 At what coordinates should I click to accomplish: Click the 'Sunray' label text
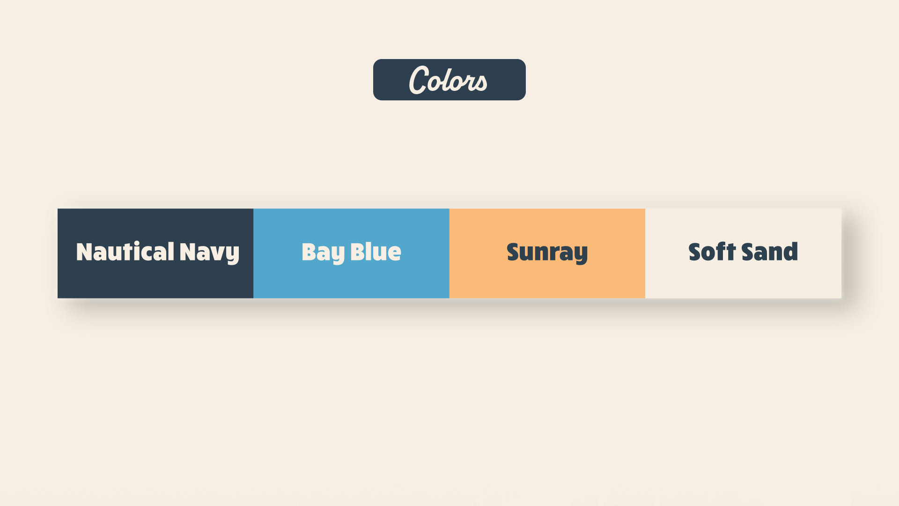click(547, 253)
